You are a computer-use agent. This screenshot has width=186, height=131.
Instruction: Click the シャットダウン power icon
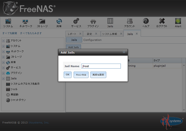(x=8, y=100)
